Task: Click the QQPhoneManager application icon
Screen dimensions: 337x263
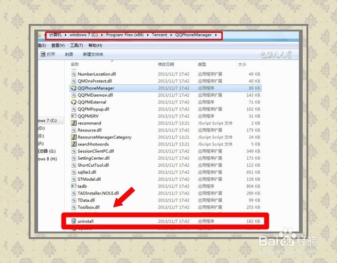Action: 74,88
